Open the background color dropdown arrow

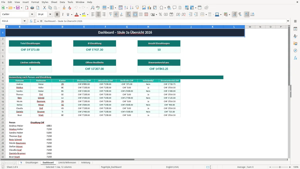coord(87,15)
